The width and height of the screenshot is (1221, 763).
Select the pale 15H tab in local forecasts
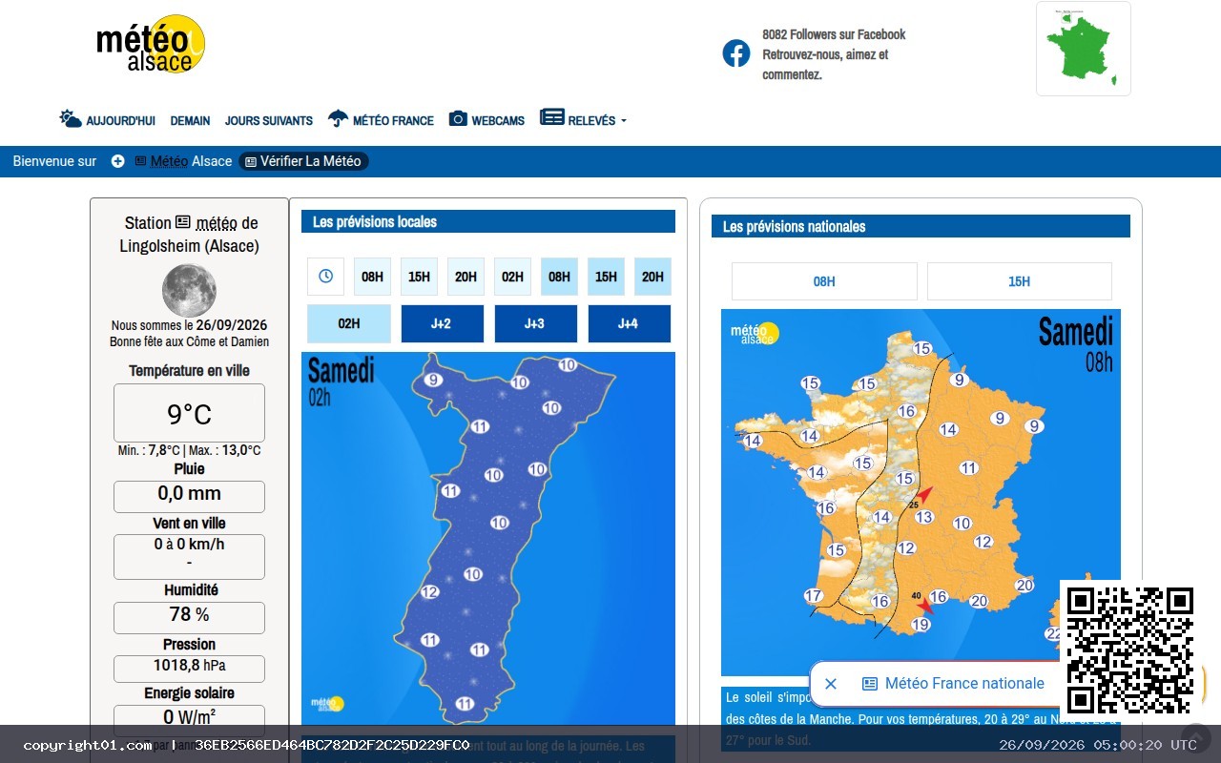click(419, 277)
